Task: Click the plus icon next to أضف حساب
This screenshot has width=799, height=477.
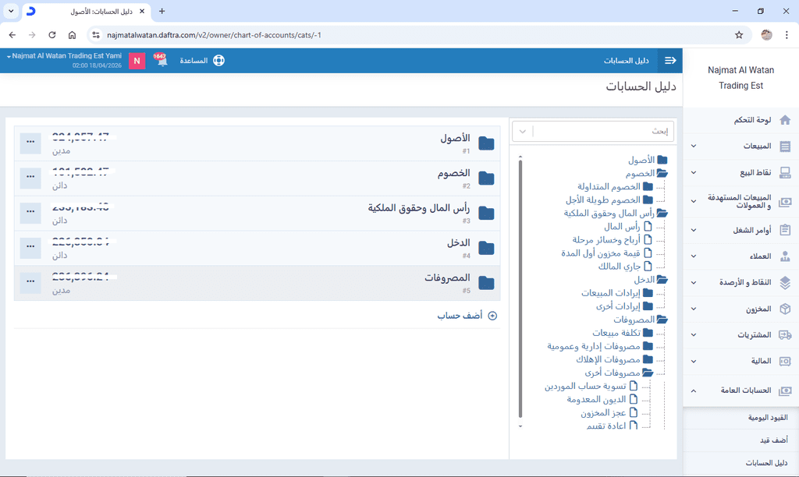Action: pos(492,316)
